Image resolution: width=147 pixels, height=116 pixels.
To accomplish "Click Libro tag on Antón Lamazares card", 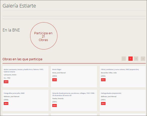I will (6, 82).
